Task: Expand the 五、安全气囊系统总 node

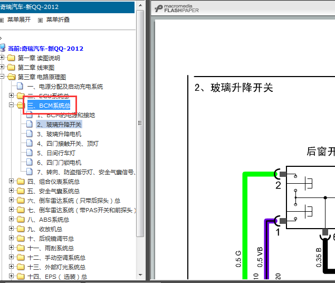Action: [x=11, y=191]
